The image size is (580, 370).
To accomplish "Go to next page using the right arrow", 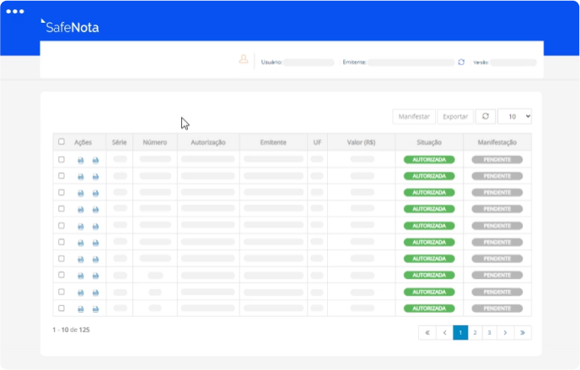I will [x=505, y=333].
